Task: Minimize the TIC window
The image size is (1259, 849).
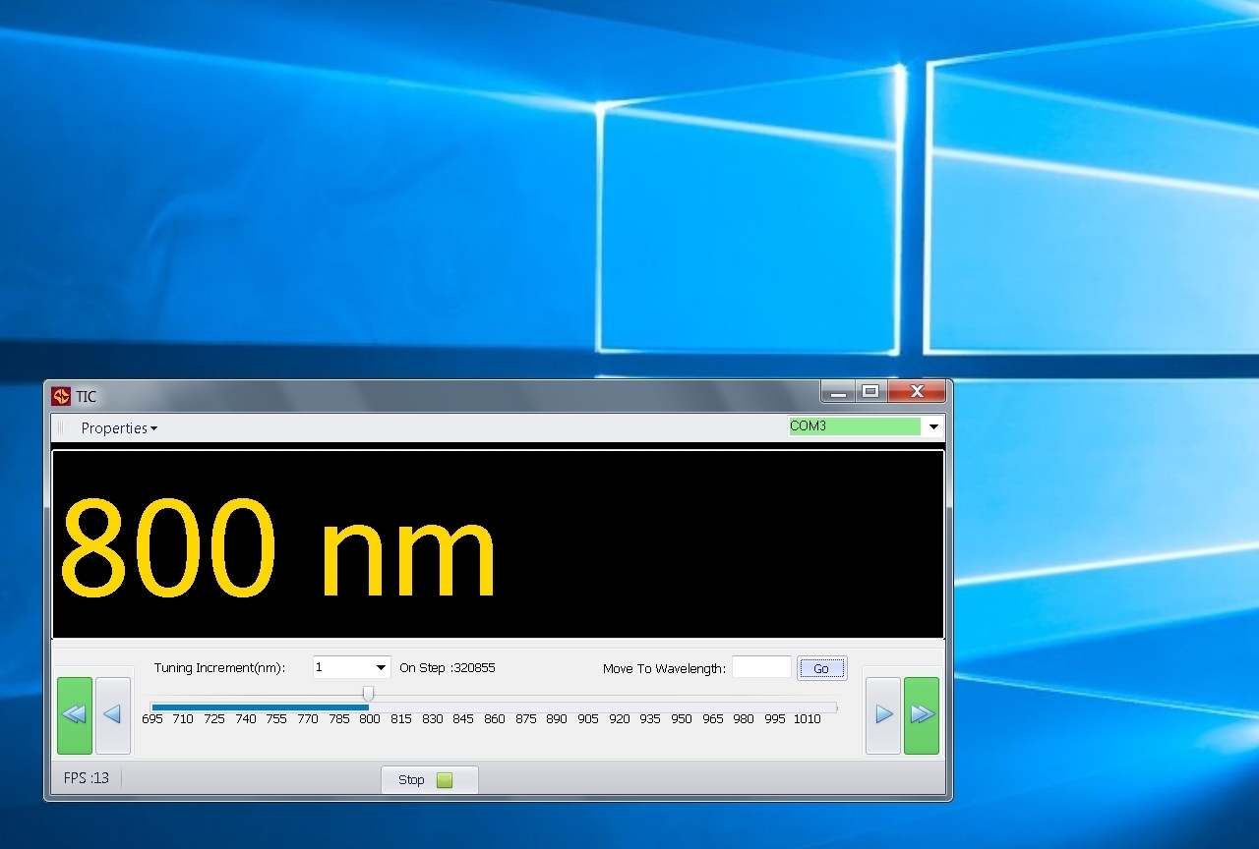Action: pyautogui.click(x=838, y=392)
